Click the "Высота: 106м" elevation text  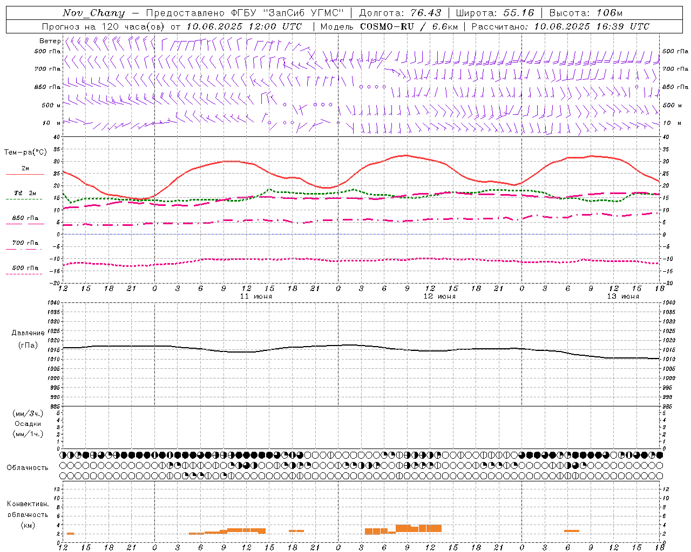[586, 13]
